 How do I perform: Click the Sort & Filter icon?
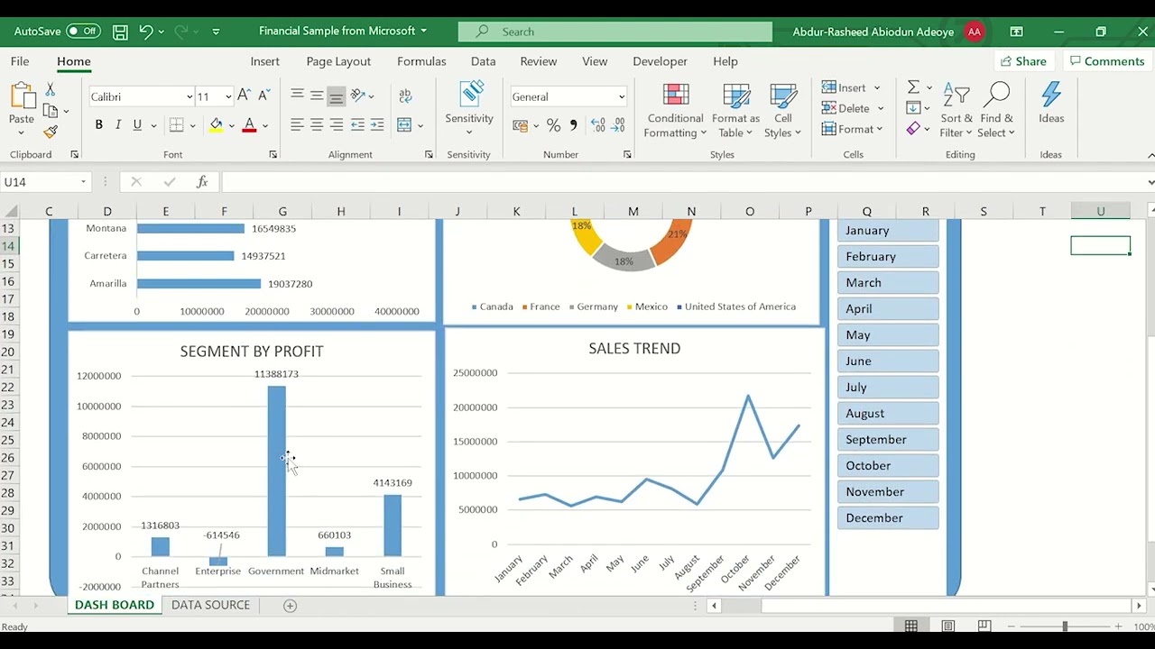click(x=956, y=96)
